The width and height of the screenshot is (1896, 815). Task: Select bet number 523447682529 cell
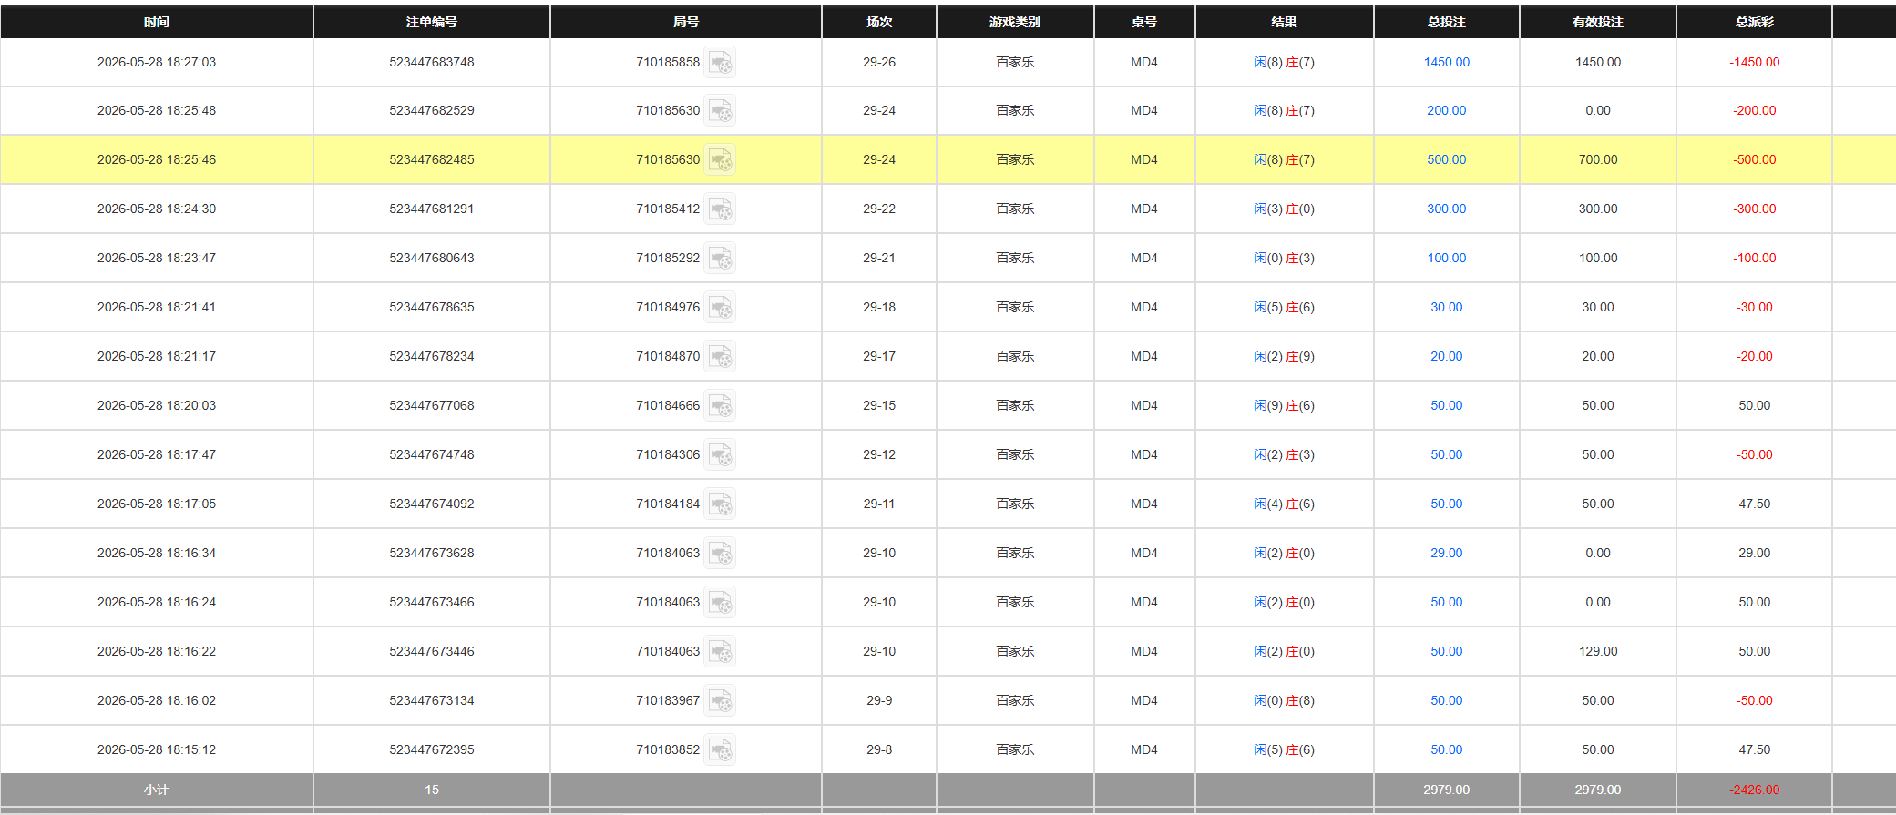point(432,110)
